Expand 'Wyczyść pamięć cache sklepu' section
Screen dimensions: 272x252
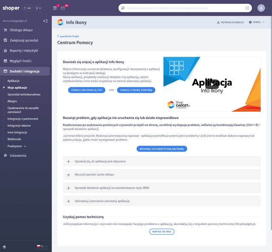[x=161, y=174]
